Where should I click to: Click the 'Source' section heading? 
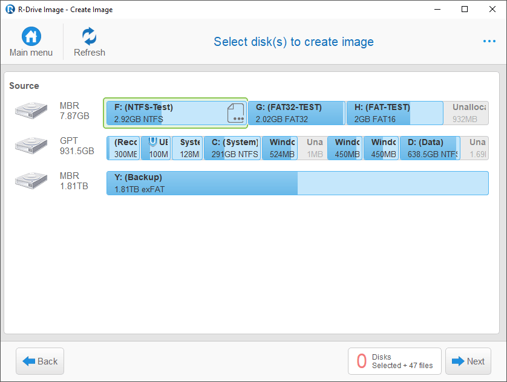[24, 86]
